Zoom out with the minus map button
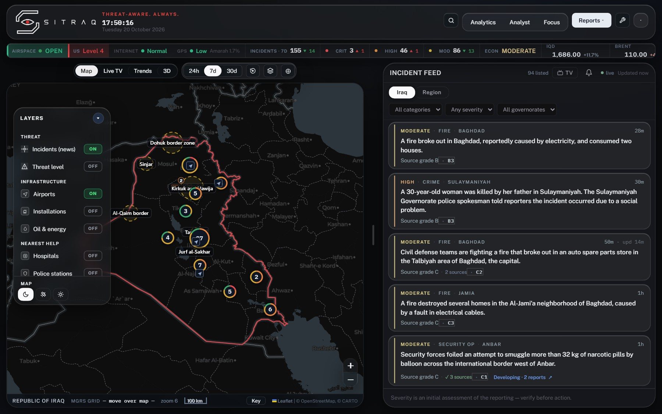 (350, 379)
